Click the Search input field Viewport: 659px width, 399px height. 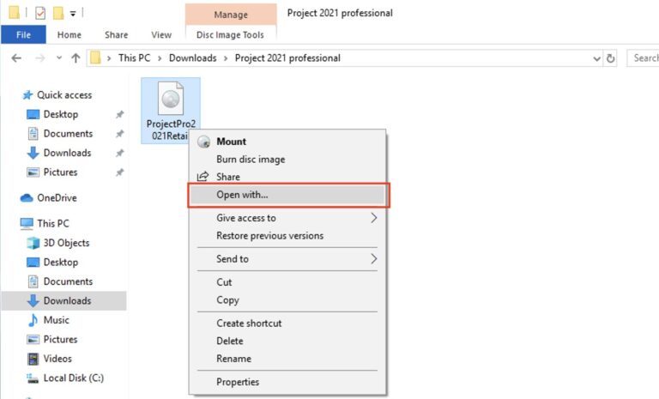click(643, 58)
